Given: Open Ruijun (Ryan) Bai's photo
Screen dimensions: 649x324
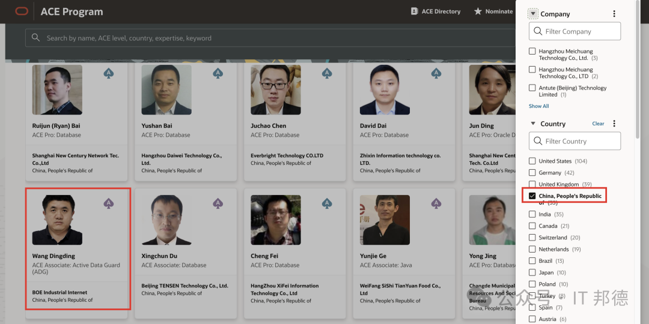Looking at the screenshot, I should (x=57, y=89).
